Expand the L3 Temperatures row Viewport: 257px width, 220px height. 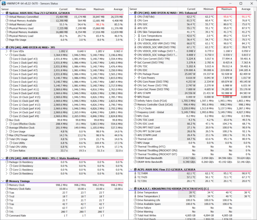[x=135, y=39]
